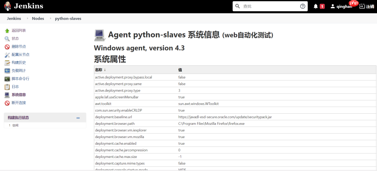Image resolution: width=377 pixels, height=172 pixels.
Task: Click red prohibited icon for 断开连接
Action: pyautogui.click(x=7, y=103)
